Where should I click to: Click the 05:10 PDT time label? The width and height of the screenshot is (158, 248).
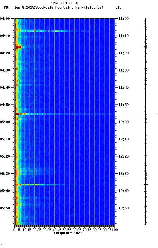coord(5,139)
